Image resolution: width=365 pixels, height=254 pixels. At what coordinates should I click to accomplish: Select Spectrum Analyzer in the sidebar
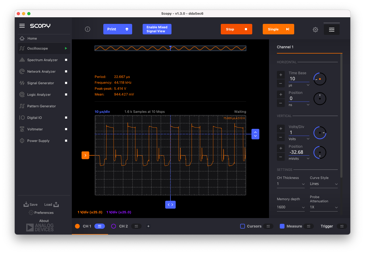point(44,60)
